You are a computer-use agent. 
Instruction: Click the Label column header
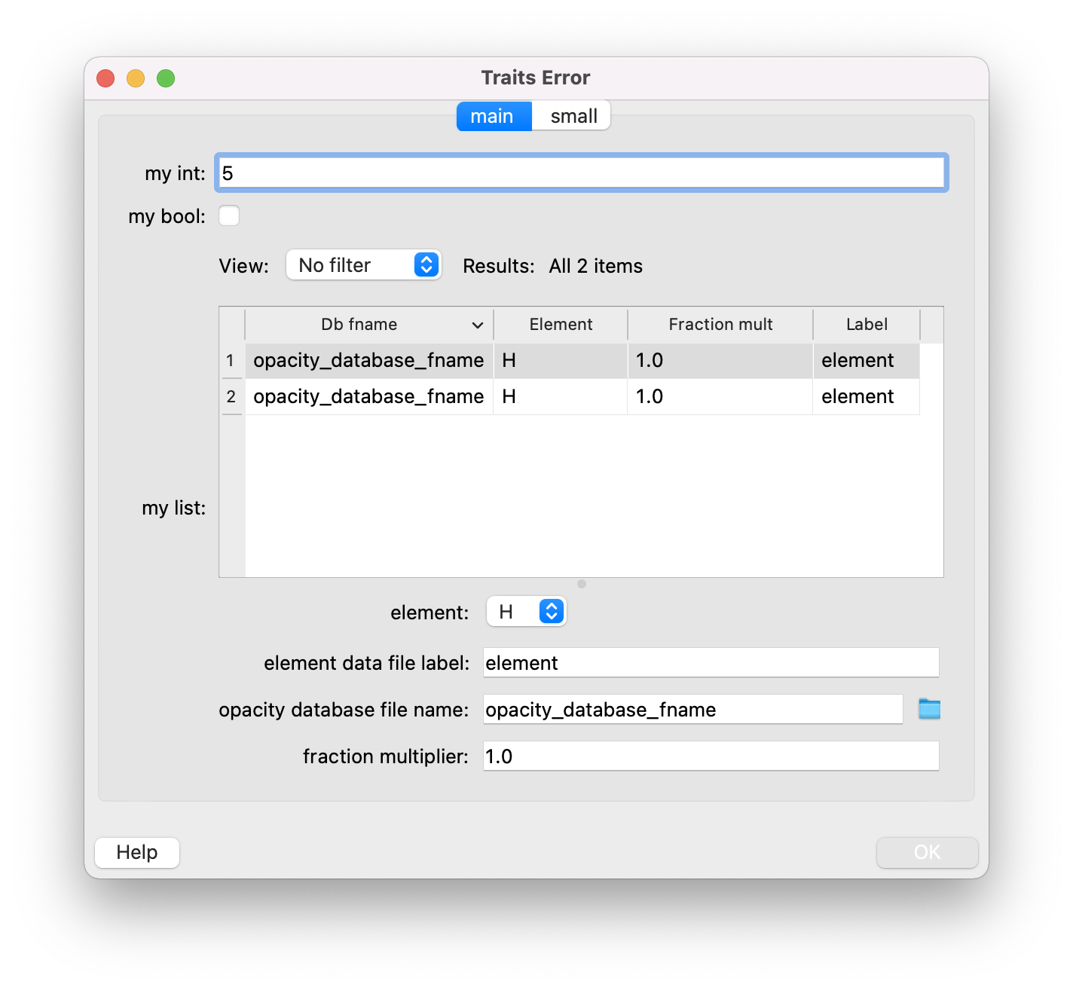click(866, 324)
